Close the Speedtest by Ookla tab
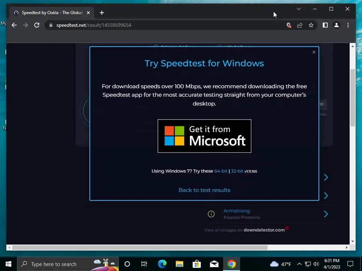Image resolution: width=362 pixels, height=271 pixels. [88, 13]
